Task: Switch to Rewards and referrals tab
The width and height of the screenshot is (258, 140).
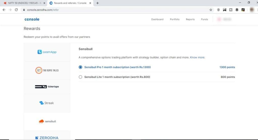Action: pos(71,3)
